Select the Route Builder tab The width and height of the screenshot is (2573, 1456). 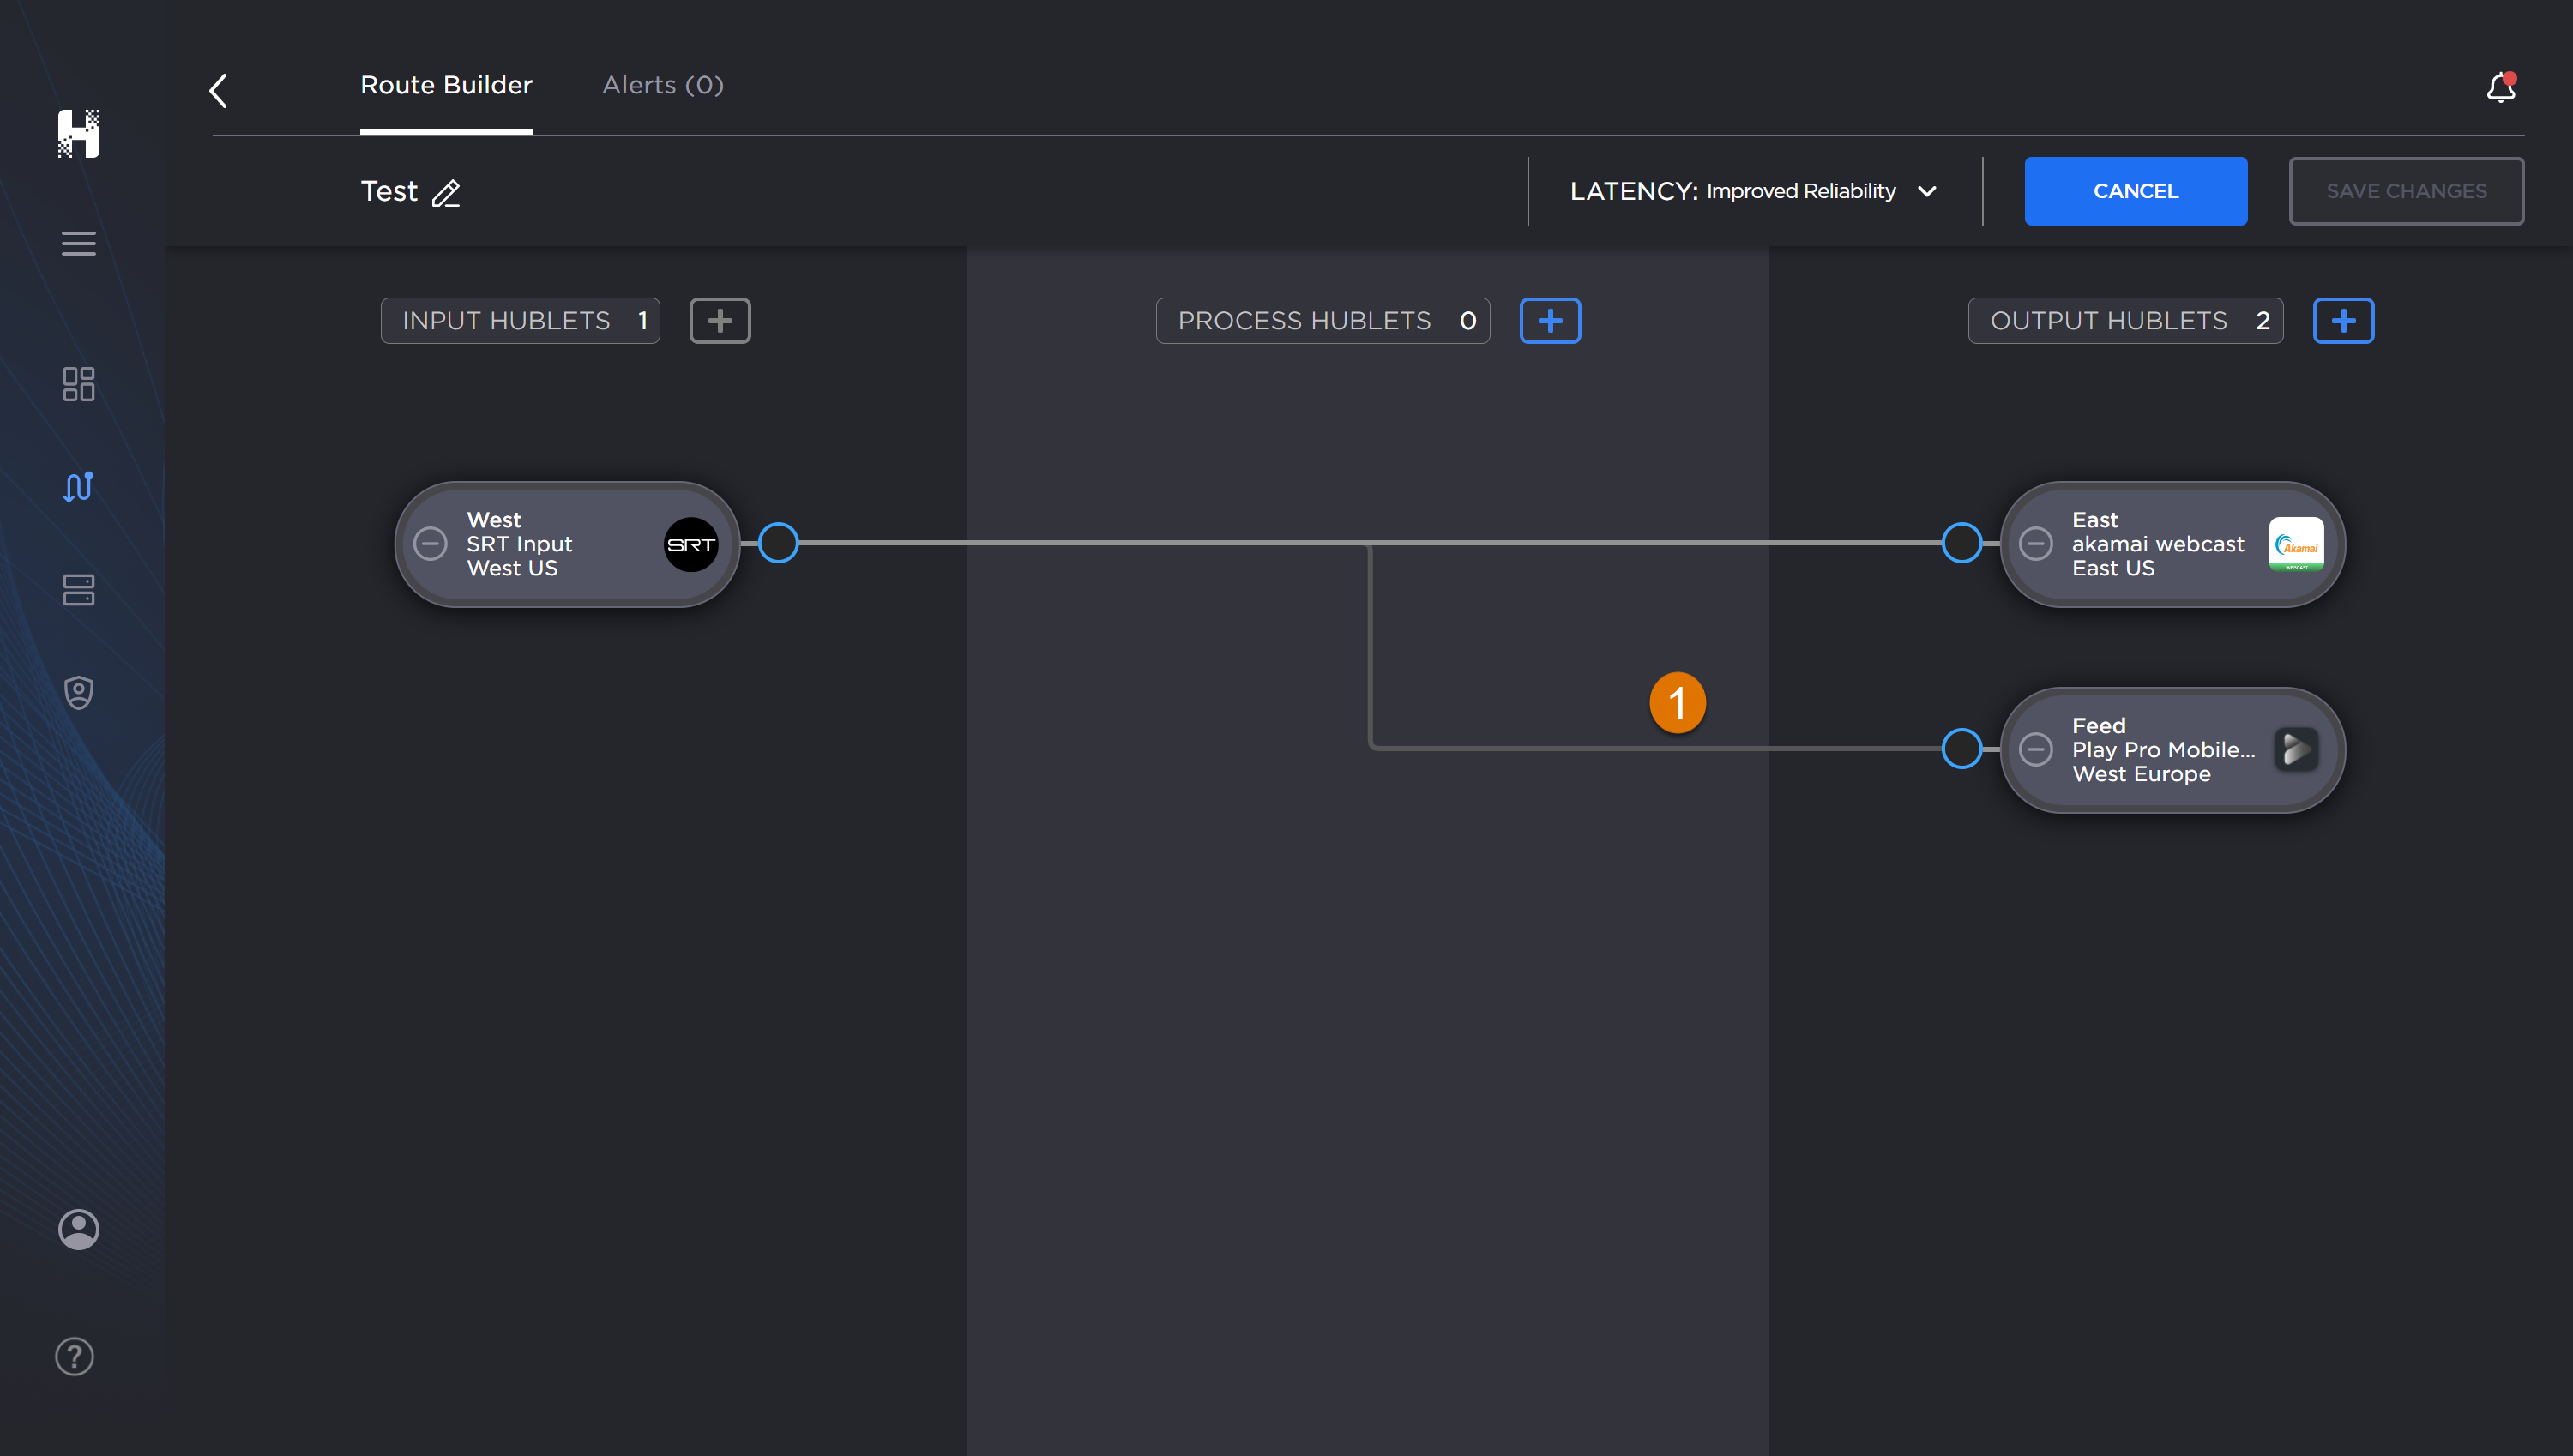point(446,85)
